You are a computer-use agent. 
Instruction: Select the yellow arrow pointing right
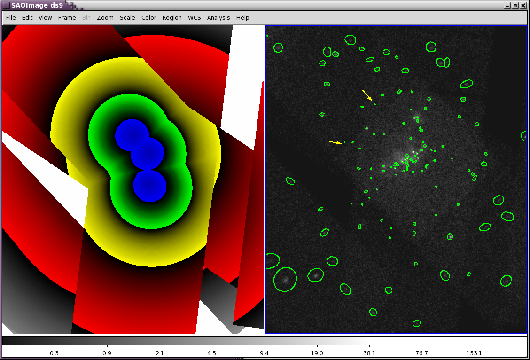pyautogui.click(x=335, y=142)
